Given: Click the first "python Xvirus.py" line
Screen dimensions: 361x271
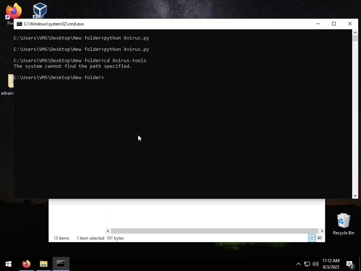Looking at the screenshot, I should (81, 38).
